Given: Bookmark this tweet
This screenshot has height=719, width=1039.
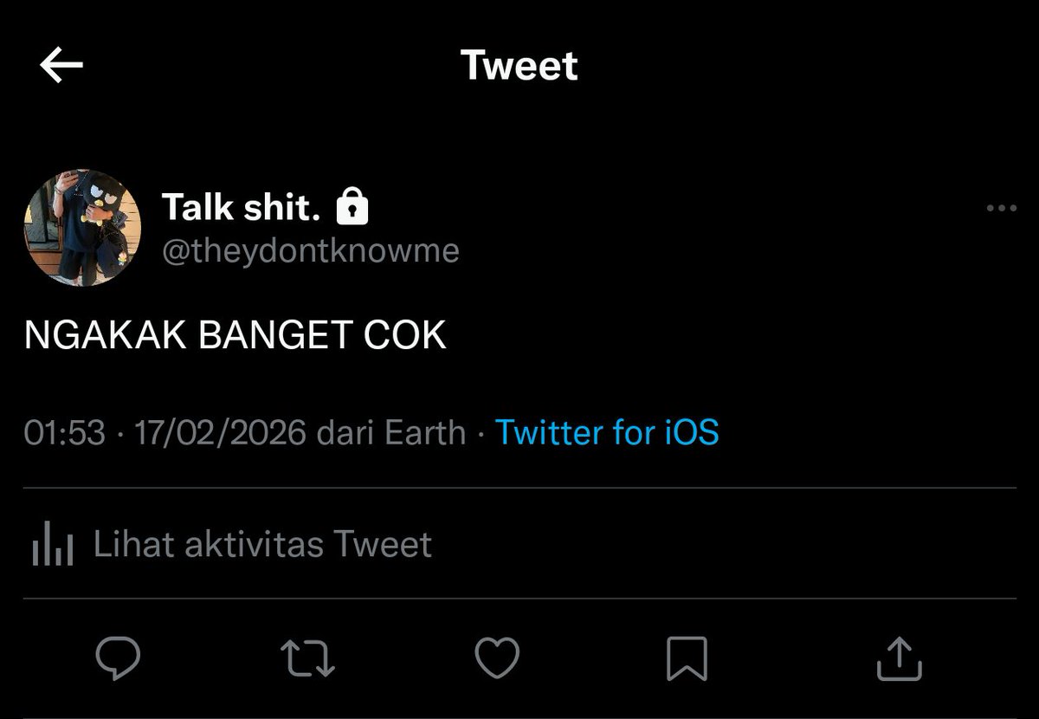Looking at the screenshot, I should [x=687, y=659].
